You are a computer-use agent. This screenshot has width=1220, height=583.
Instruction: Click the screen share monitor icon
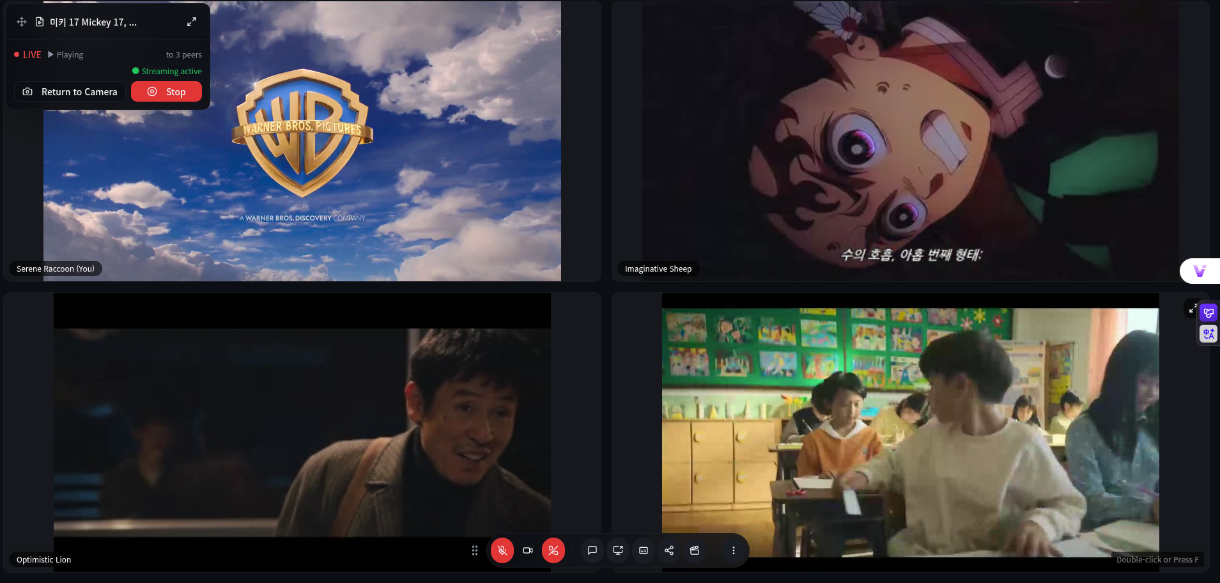coord(618,550)
